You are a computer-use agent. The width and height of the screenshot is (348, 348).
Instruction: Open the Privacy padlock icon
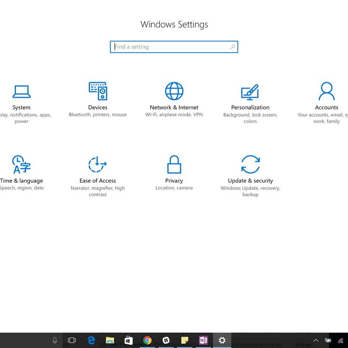pyautogui.click(x=174, y=164)
